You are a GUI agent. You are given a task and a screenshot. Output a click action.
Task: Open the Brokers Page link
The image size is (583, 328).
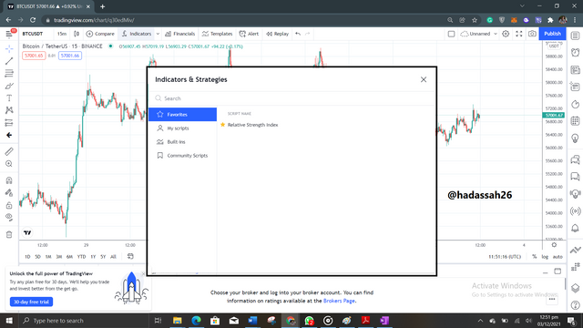339,301
